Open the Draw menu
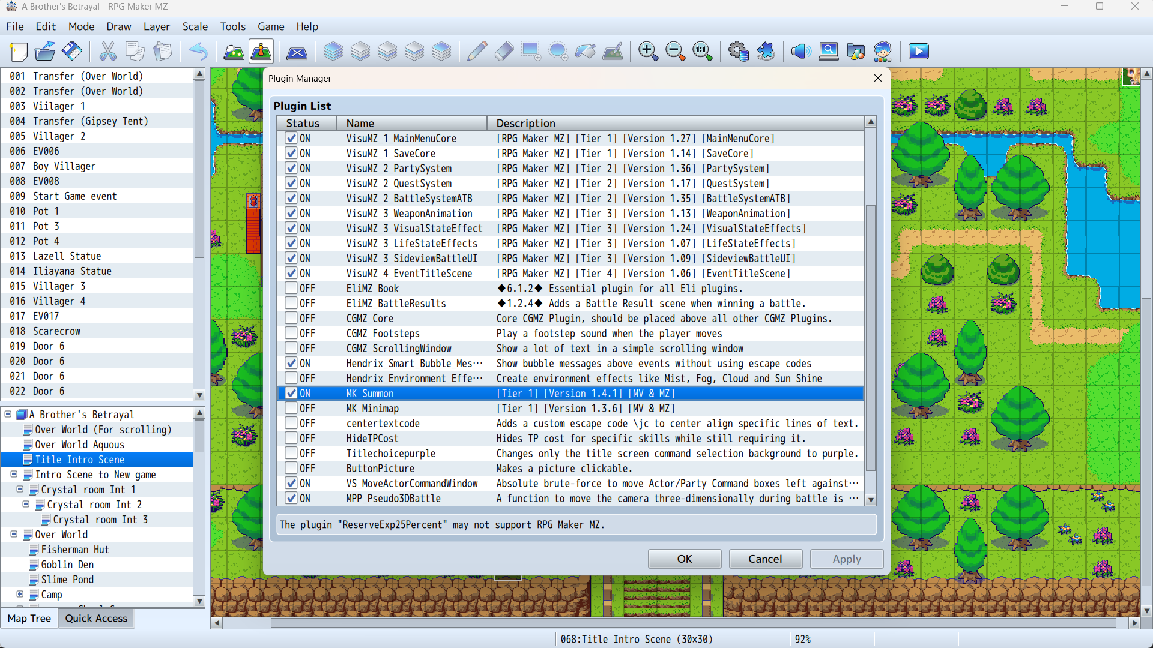 119,26
